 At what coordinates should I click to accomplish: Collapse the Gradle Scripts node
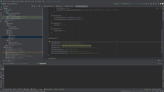coord(3,47)
